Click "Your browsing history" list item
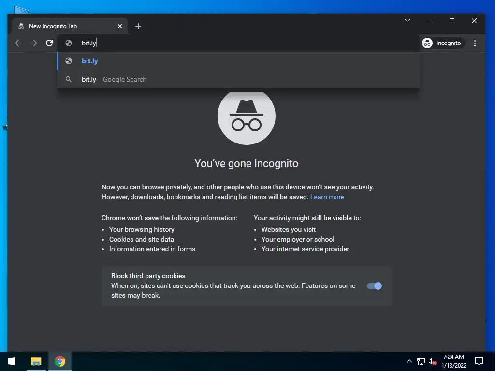Screen dimensions: 495x371 (142, 229)
